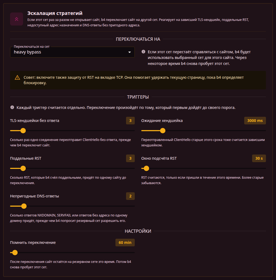
Task: Click the 30 s RST window badge
Action: click(259, 158)
